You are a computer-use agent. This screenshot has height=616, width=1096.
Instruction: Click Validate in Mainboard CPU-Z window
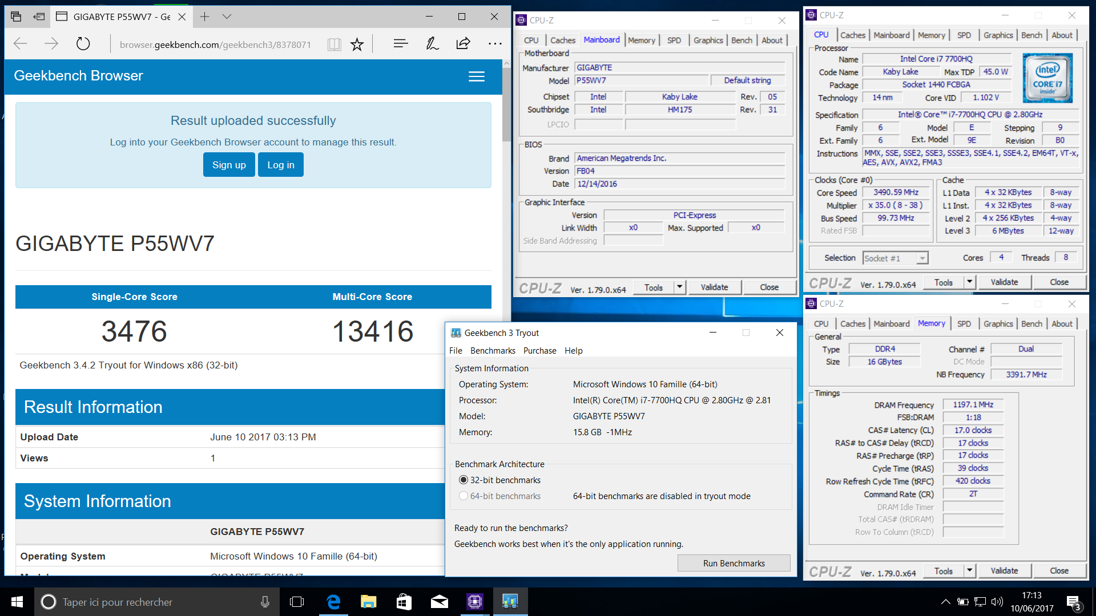tap(714, 287)
